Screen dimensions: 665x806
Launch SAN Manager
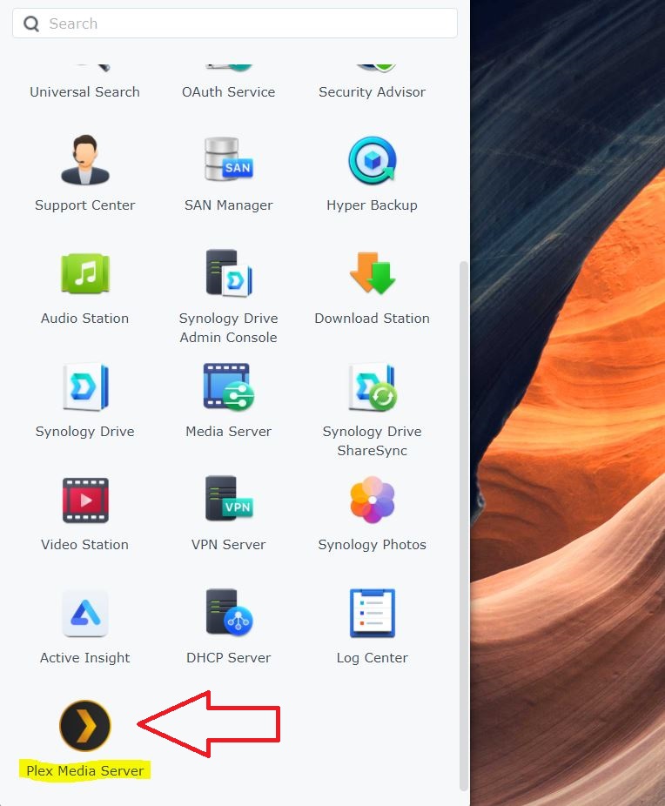229,160
